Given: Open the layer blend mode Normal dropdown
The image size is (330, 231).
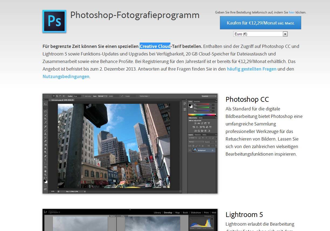Looking at the screenshot, I should point(196,142).
